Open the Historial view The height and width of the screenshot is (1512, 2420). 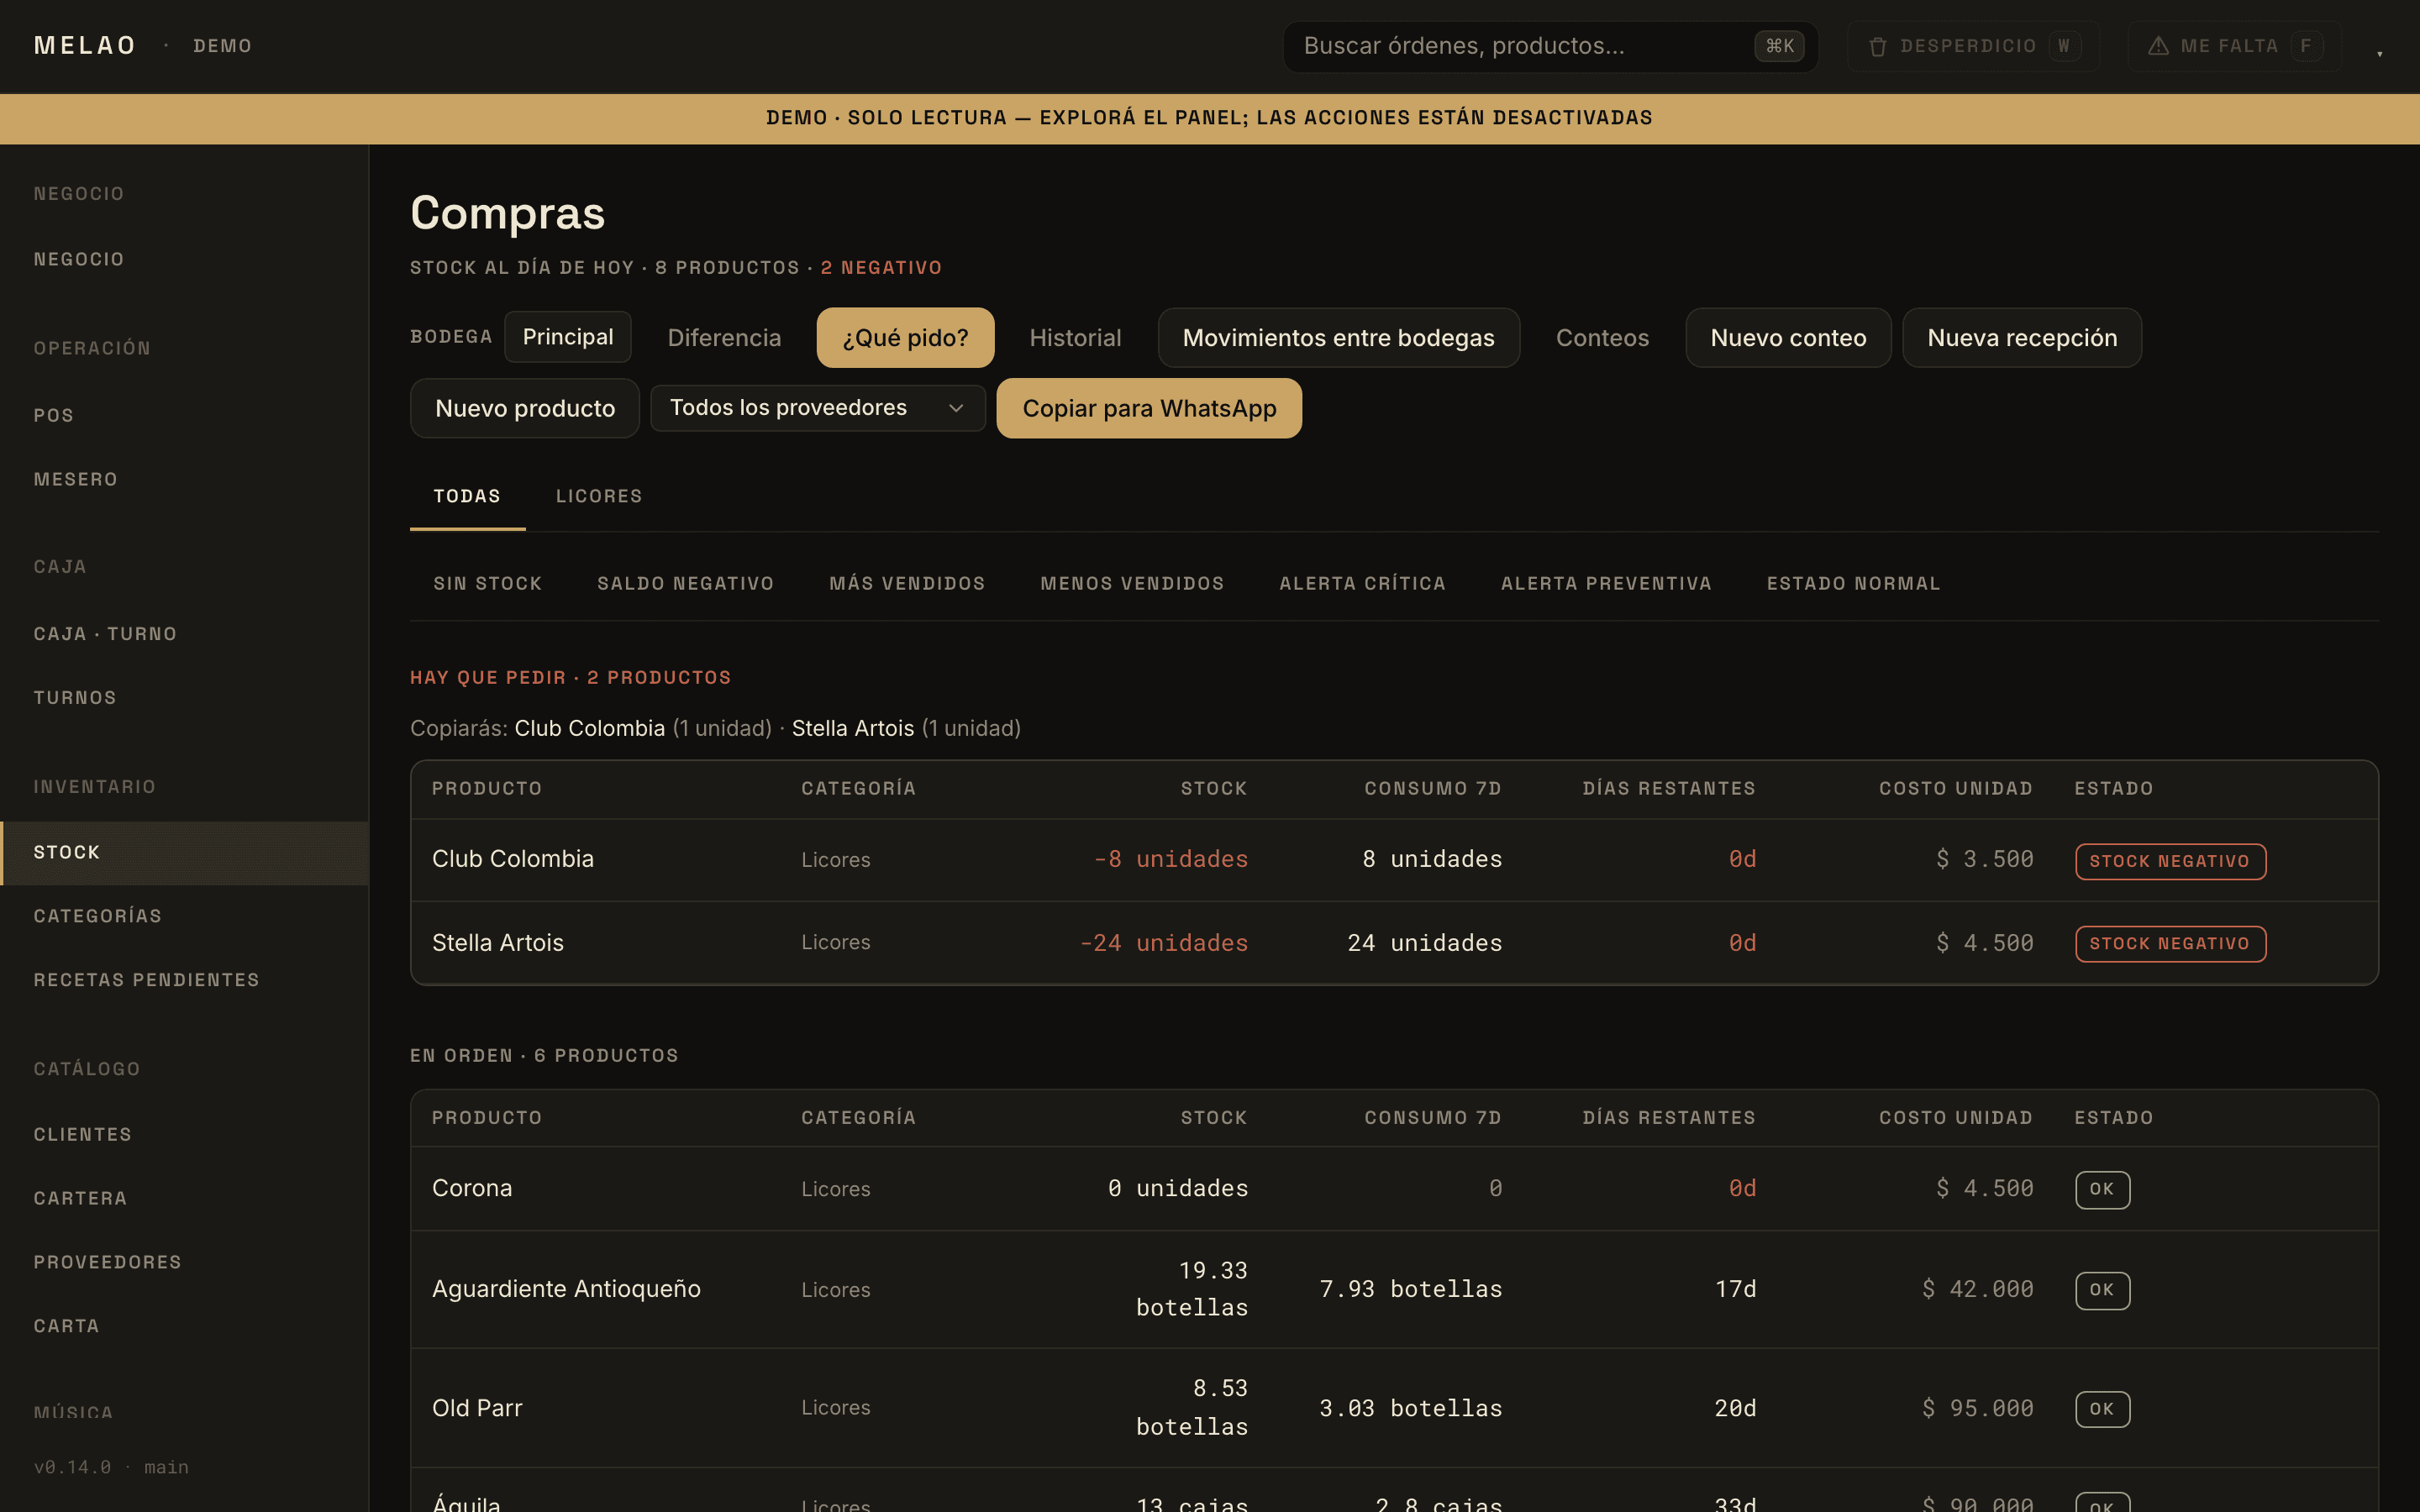(x=1075, y=338)
